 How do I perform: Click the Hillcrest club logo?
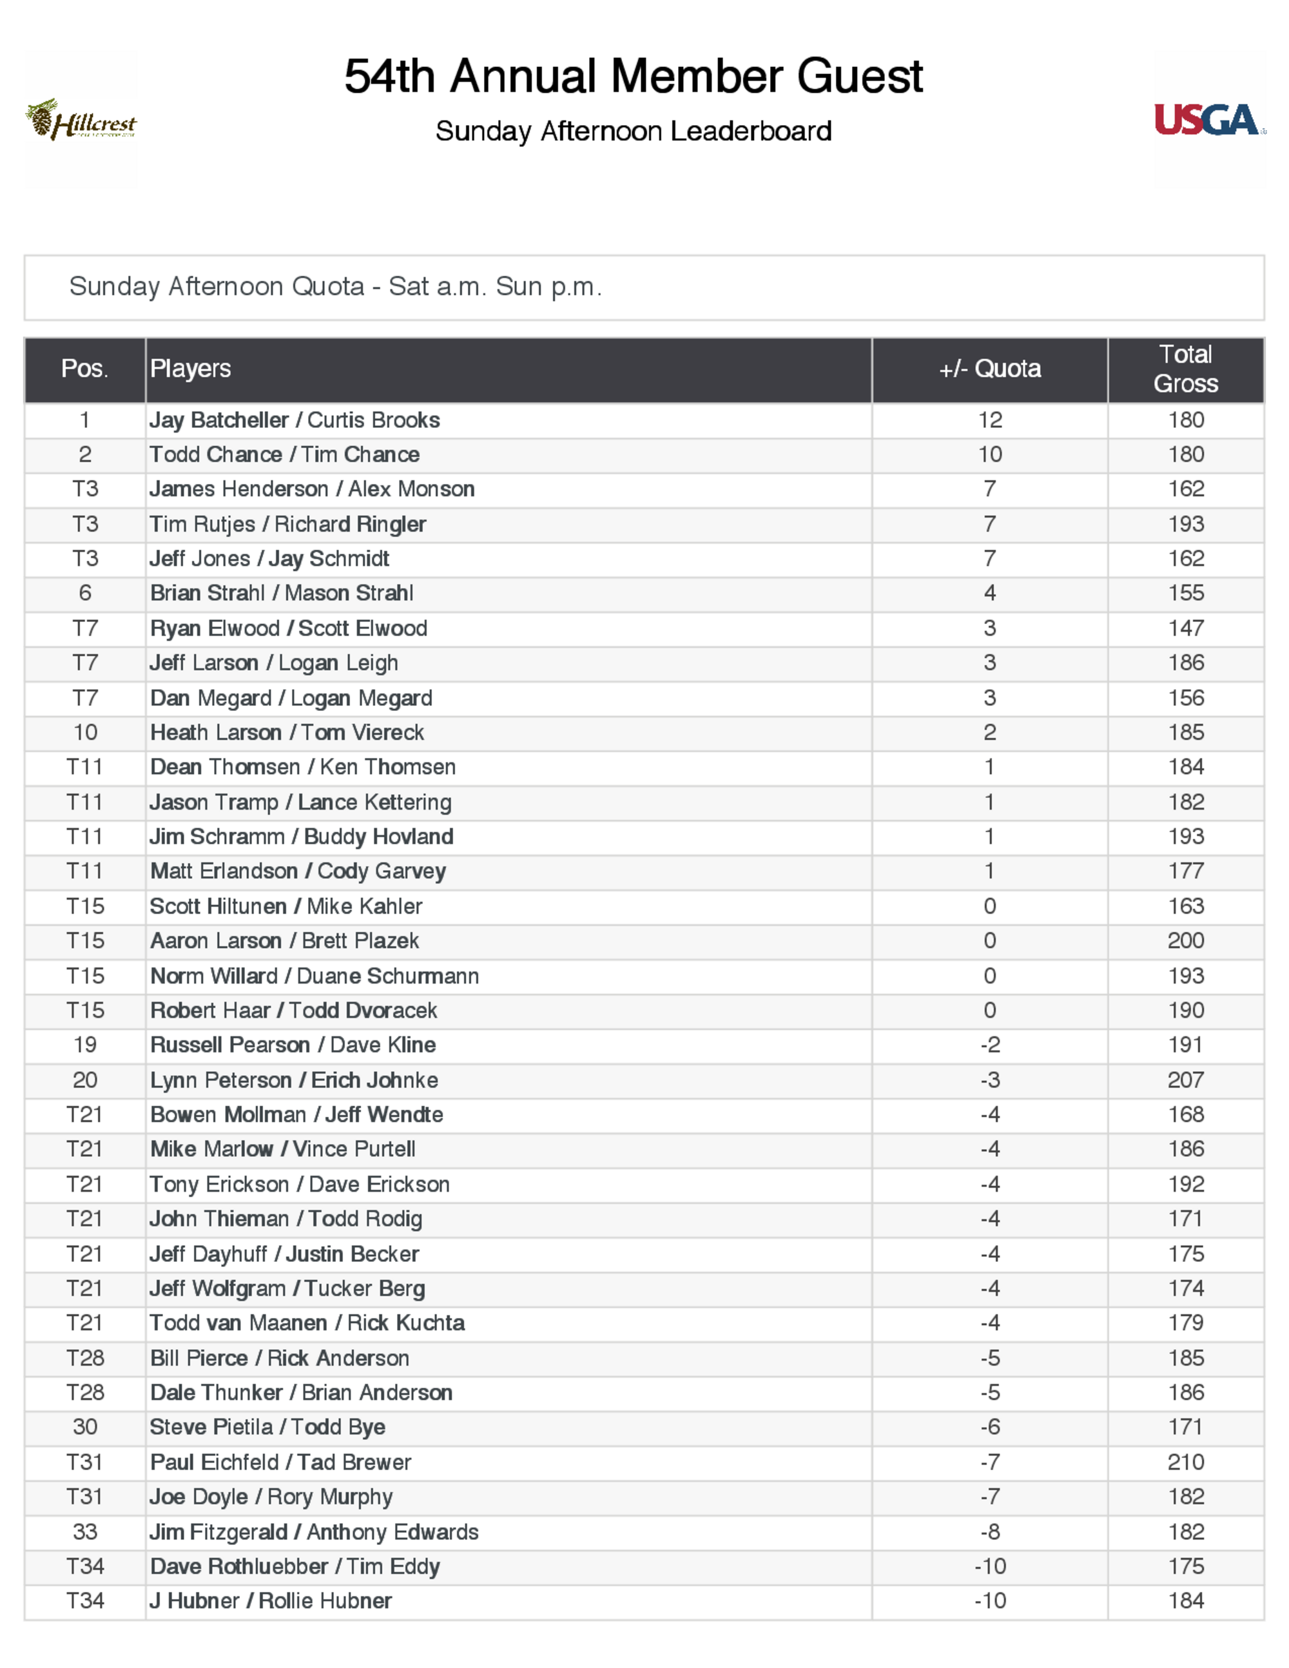pyautogui.click(x=81, y=121)
